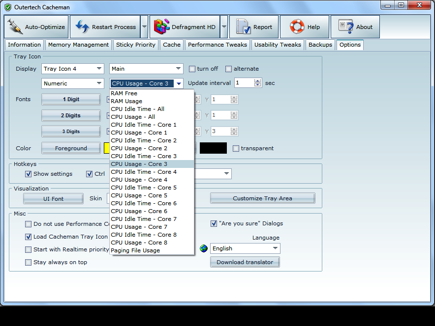Check Stay always on top
435x326 pixels.
[x=29, y=262]
